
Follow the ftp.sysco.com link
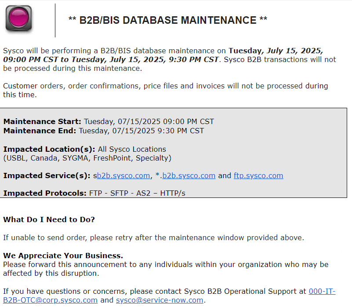coord(258,175)
